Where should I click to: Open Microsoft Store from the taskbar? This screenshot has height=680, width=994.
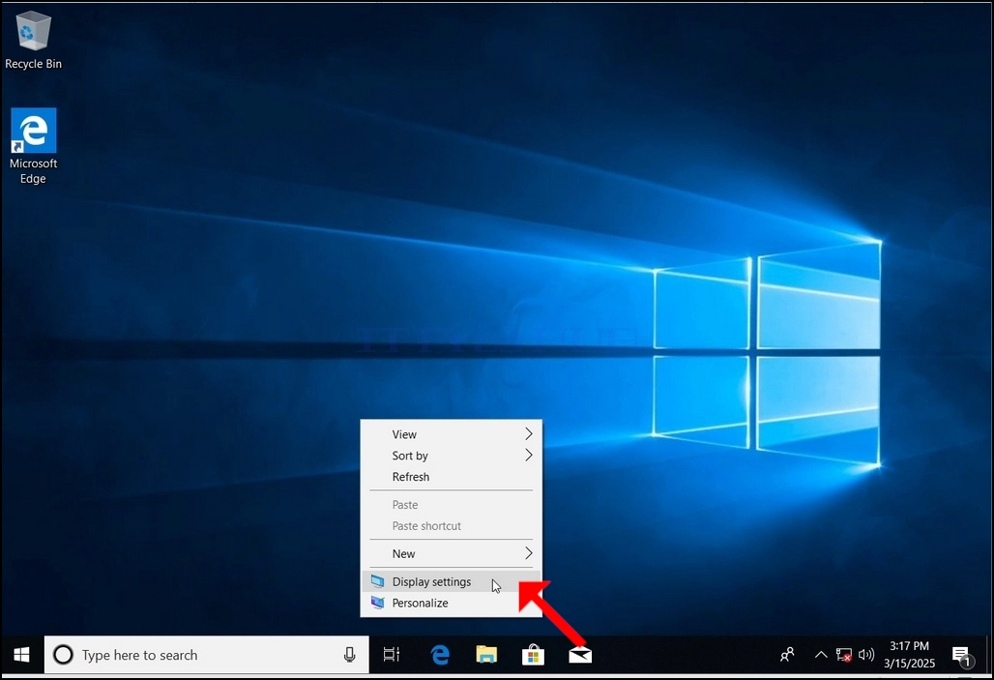click(533, 655)
